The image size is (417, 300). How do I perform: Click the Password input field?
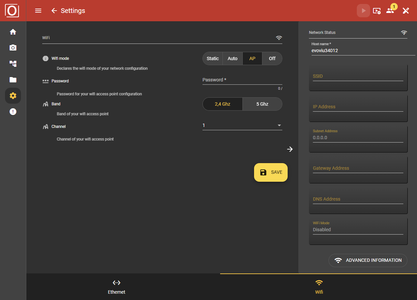pyautogui.click(x=242, y=80)
